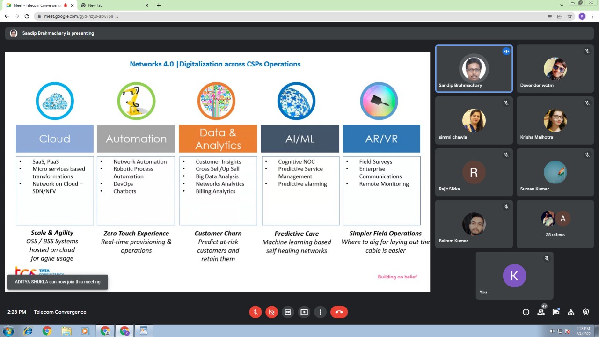Leave the call with hang-up button
The image size is (599, 337).
tap(339, 312)
